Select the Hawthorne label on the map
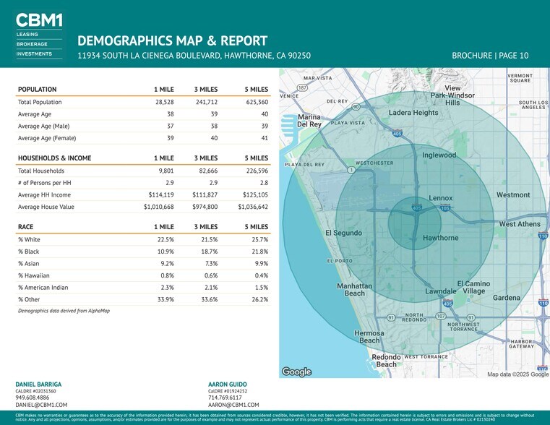550x425 pixels. (440, 238)
